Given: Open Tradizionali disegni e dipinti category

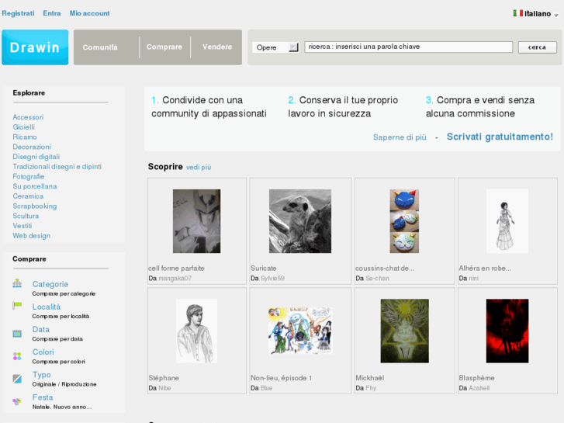Looking at the screenshot, I should tap(57, 166).
